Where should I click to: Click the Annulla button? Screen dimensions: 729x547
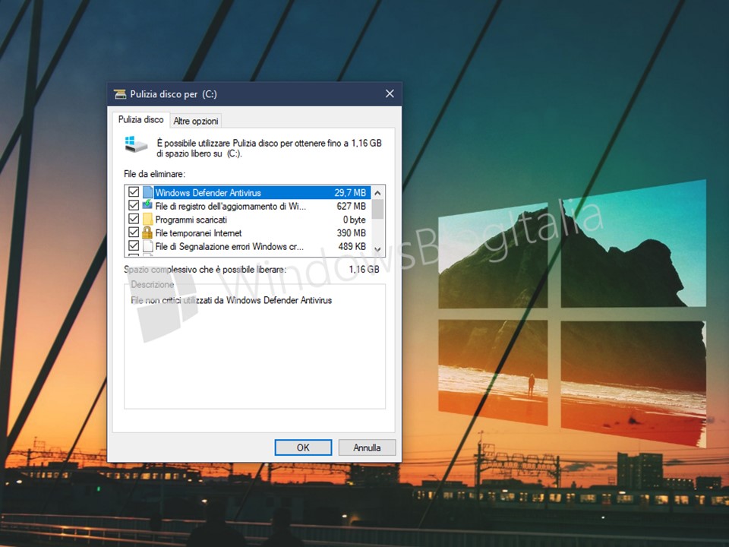(x=367, y=447)
